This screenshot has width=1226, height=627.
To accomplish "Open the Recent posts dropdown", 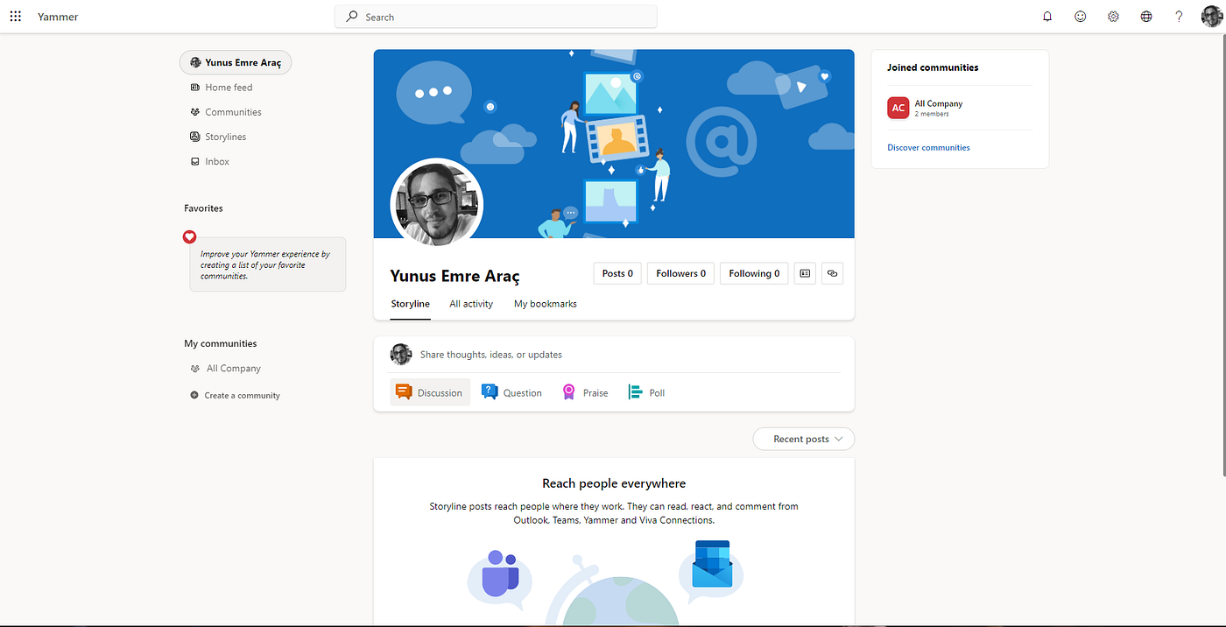I will click(x=804, y=439).
